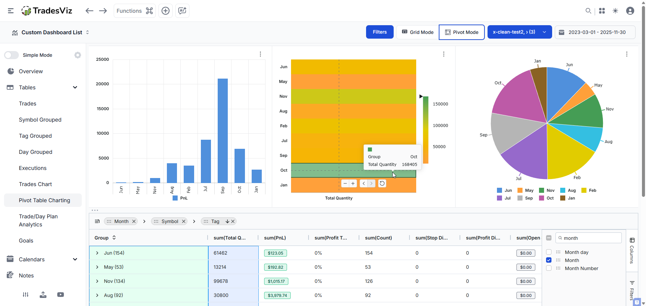Click the Filters button
This screenshot has height=306, width=646.
[380, 32]
